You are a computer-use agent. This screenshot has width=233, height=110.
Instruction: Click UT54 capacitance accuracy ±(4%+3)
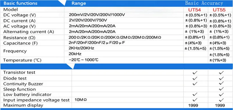[193, 43]
